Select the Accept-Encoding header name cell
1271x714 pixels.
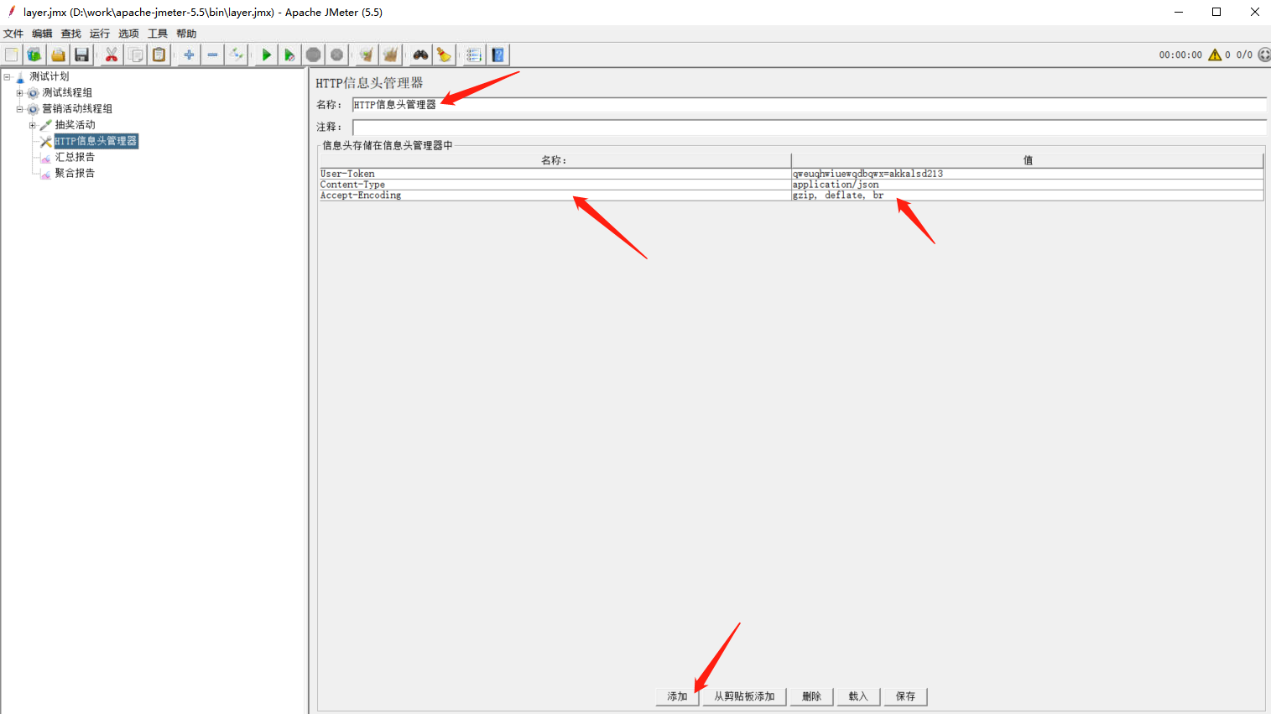555,195
